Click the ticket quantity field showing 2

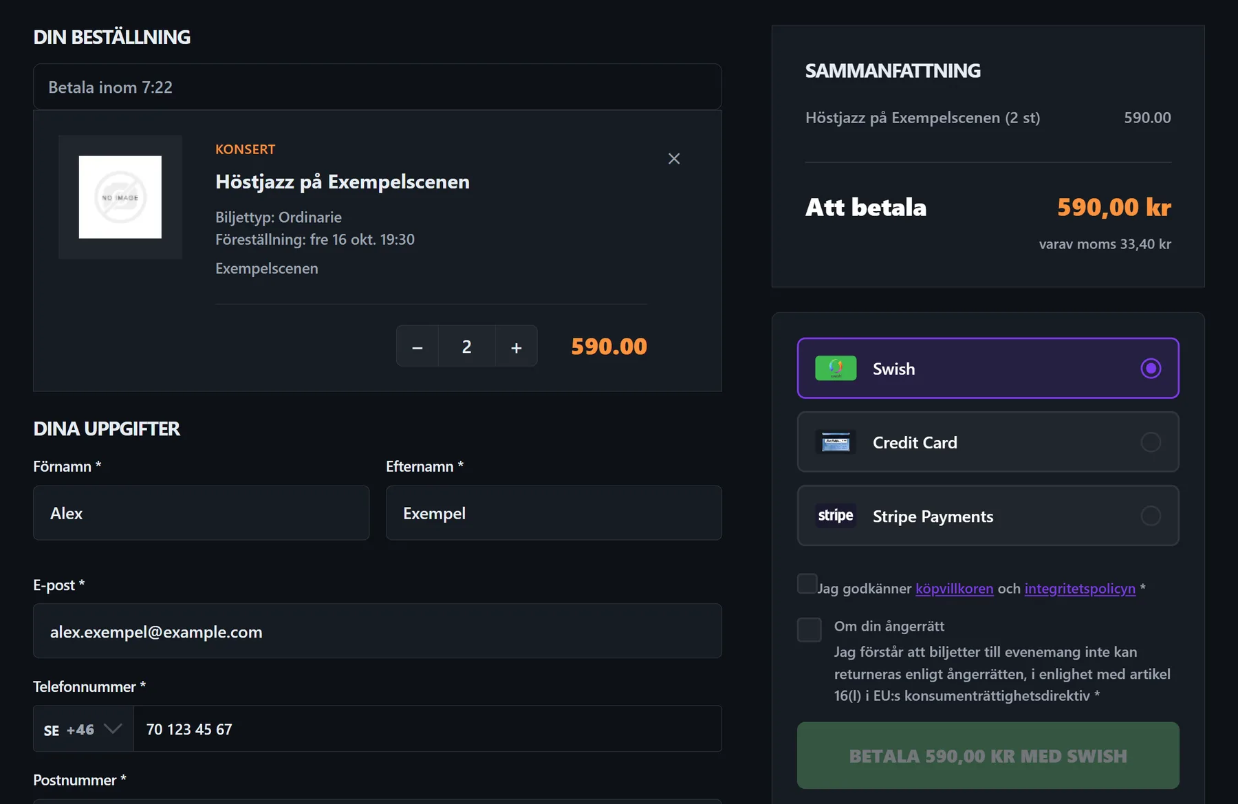[x=467, y=347]
